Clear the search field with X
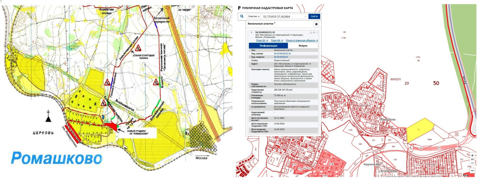This screenshot has height=193, width=480. pos(305,16)
